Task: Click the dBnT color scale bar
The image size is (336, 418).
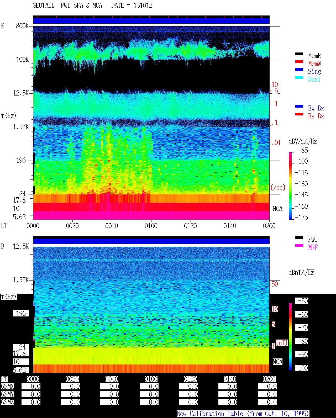Action: click(x=290, y=337)
